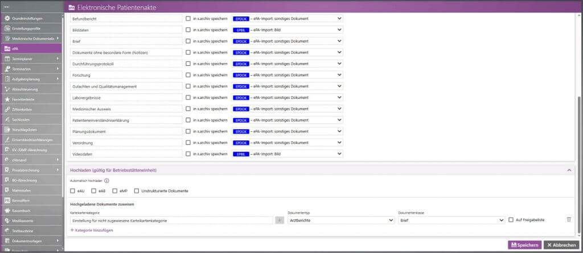Viewport: 583px width, 253px height.
Task: Open the Dokumentenklasse dropdown showing Brief
Action: pyautogui.click(x=451, y=220)
